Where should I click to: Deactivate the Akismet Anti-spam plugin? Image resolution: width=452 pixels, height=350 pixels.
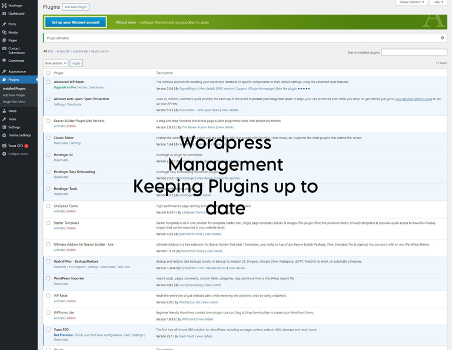click(x=74, y=104)
